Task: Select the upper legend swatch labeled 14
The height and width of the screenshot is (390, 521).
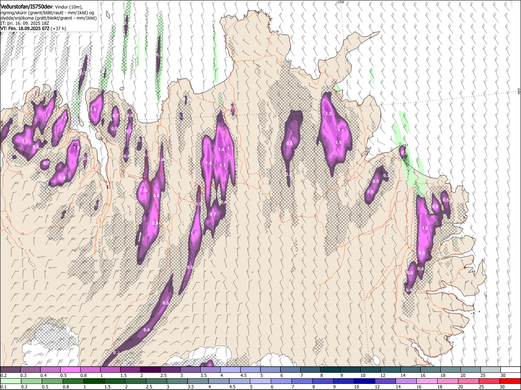Action: (409, 370)
